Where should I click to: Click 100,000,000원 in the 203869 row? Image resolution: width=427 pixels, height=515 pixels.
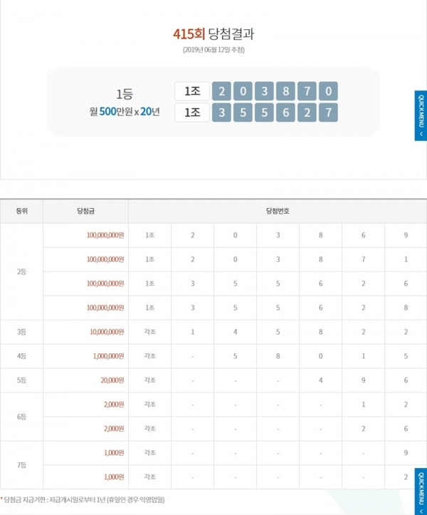105,235
